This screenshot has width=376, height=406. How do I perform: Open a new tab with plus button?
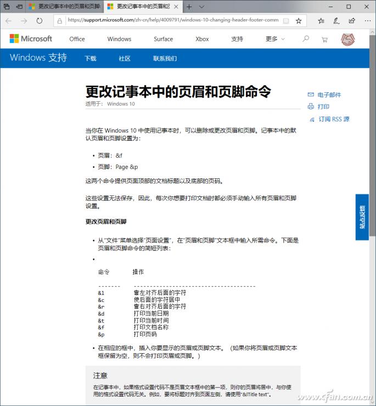coord(189,7)
